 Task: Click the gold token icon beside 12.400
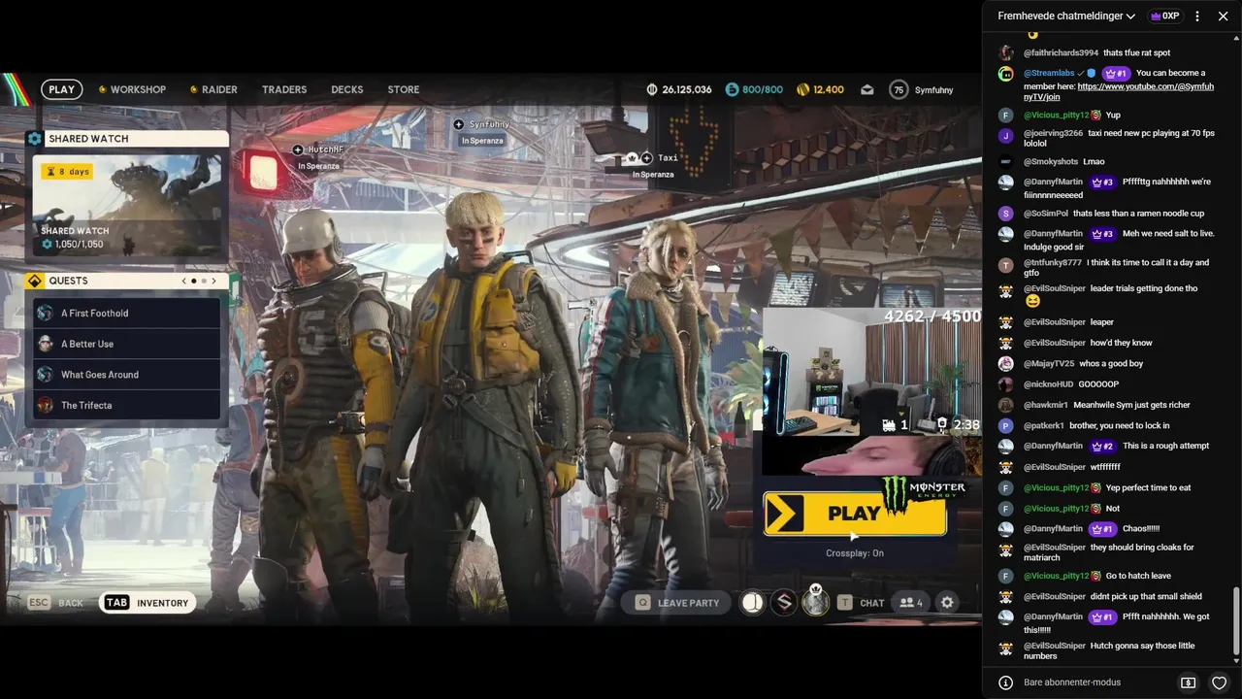[802, 89]
